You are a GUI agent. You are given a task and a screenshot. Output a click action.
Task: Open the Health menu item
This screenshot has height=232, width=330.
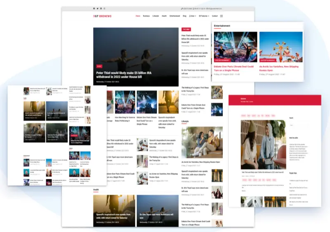coord(164,16)
